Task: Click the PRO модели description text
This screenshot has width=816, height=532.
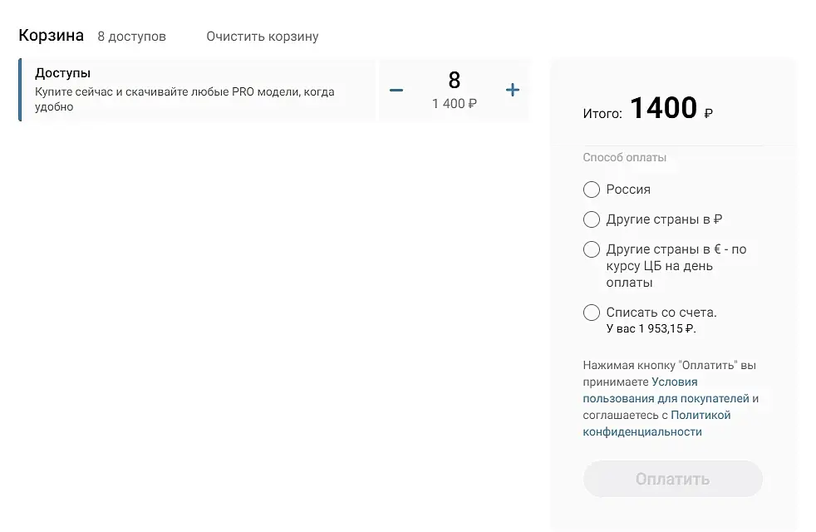Action: point(184,92)
